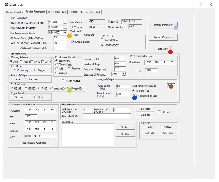
Task: Open the Auto Test tab
Action: (x=95, y=12)
